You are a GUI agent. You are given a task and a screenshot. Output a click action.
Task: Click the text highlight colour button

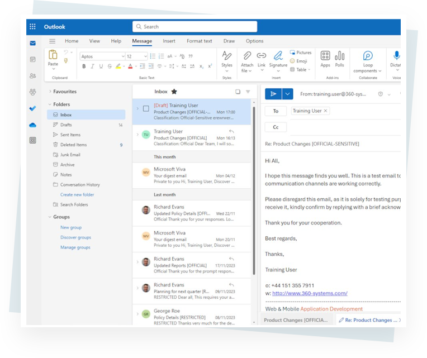click(x=118, y=66)
